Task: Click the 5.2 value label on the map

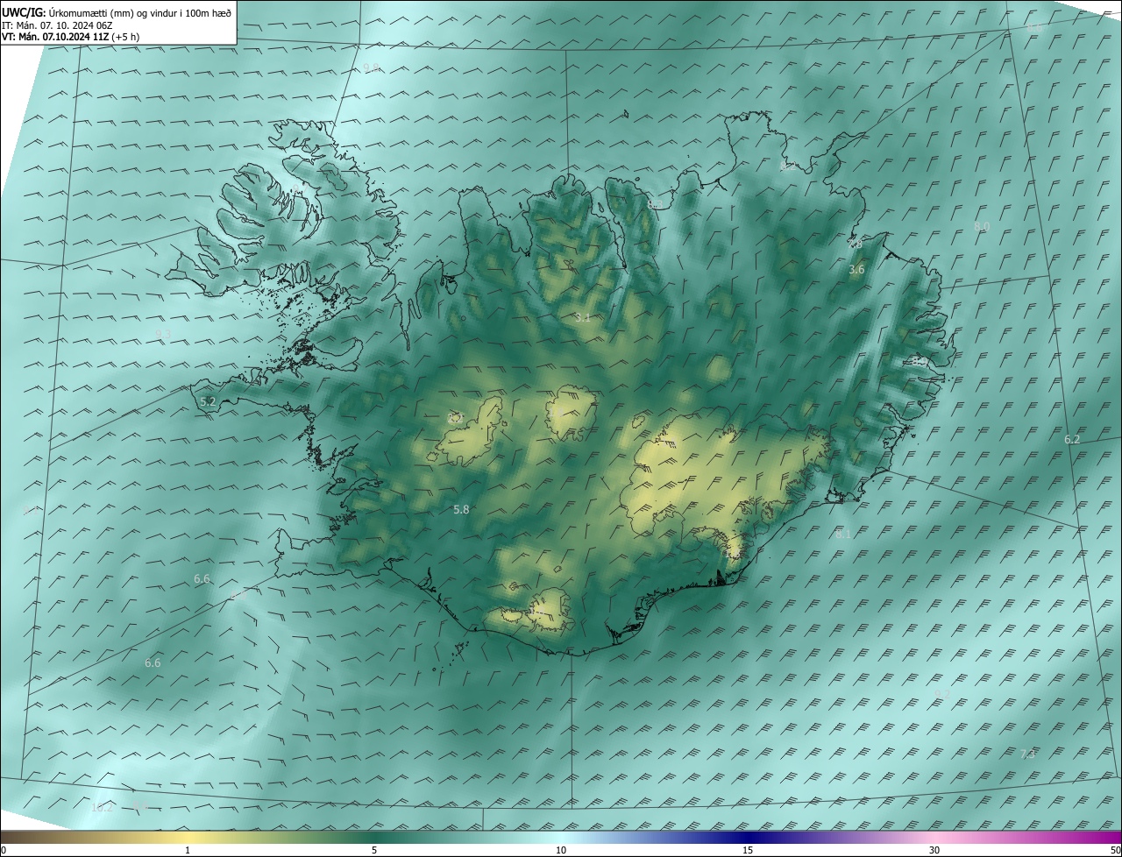Action: [208, 401]
